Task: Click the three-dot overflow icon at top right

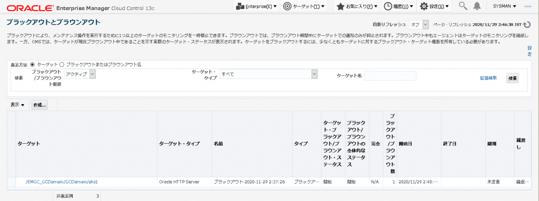Action: pos(527,6)
